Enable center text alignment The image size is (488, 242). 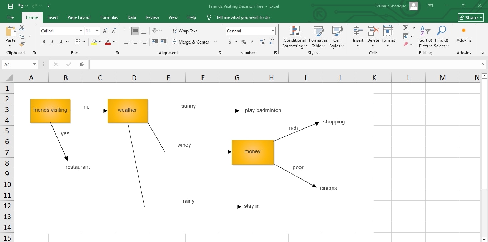(135, 42)
